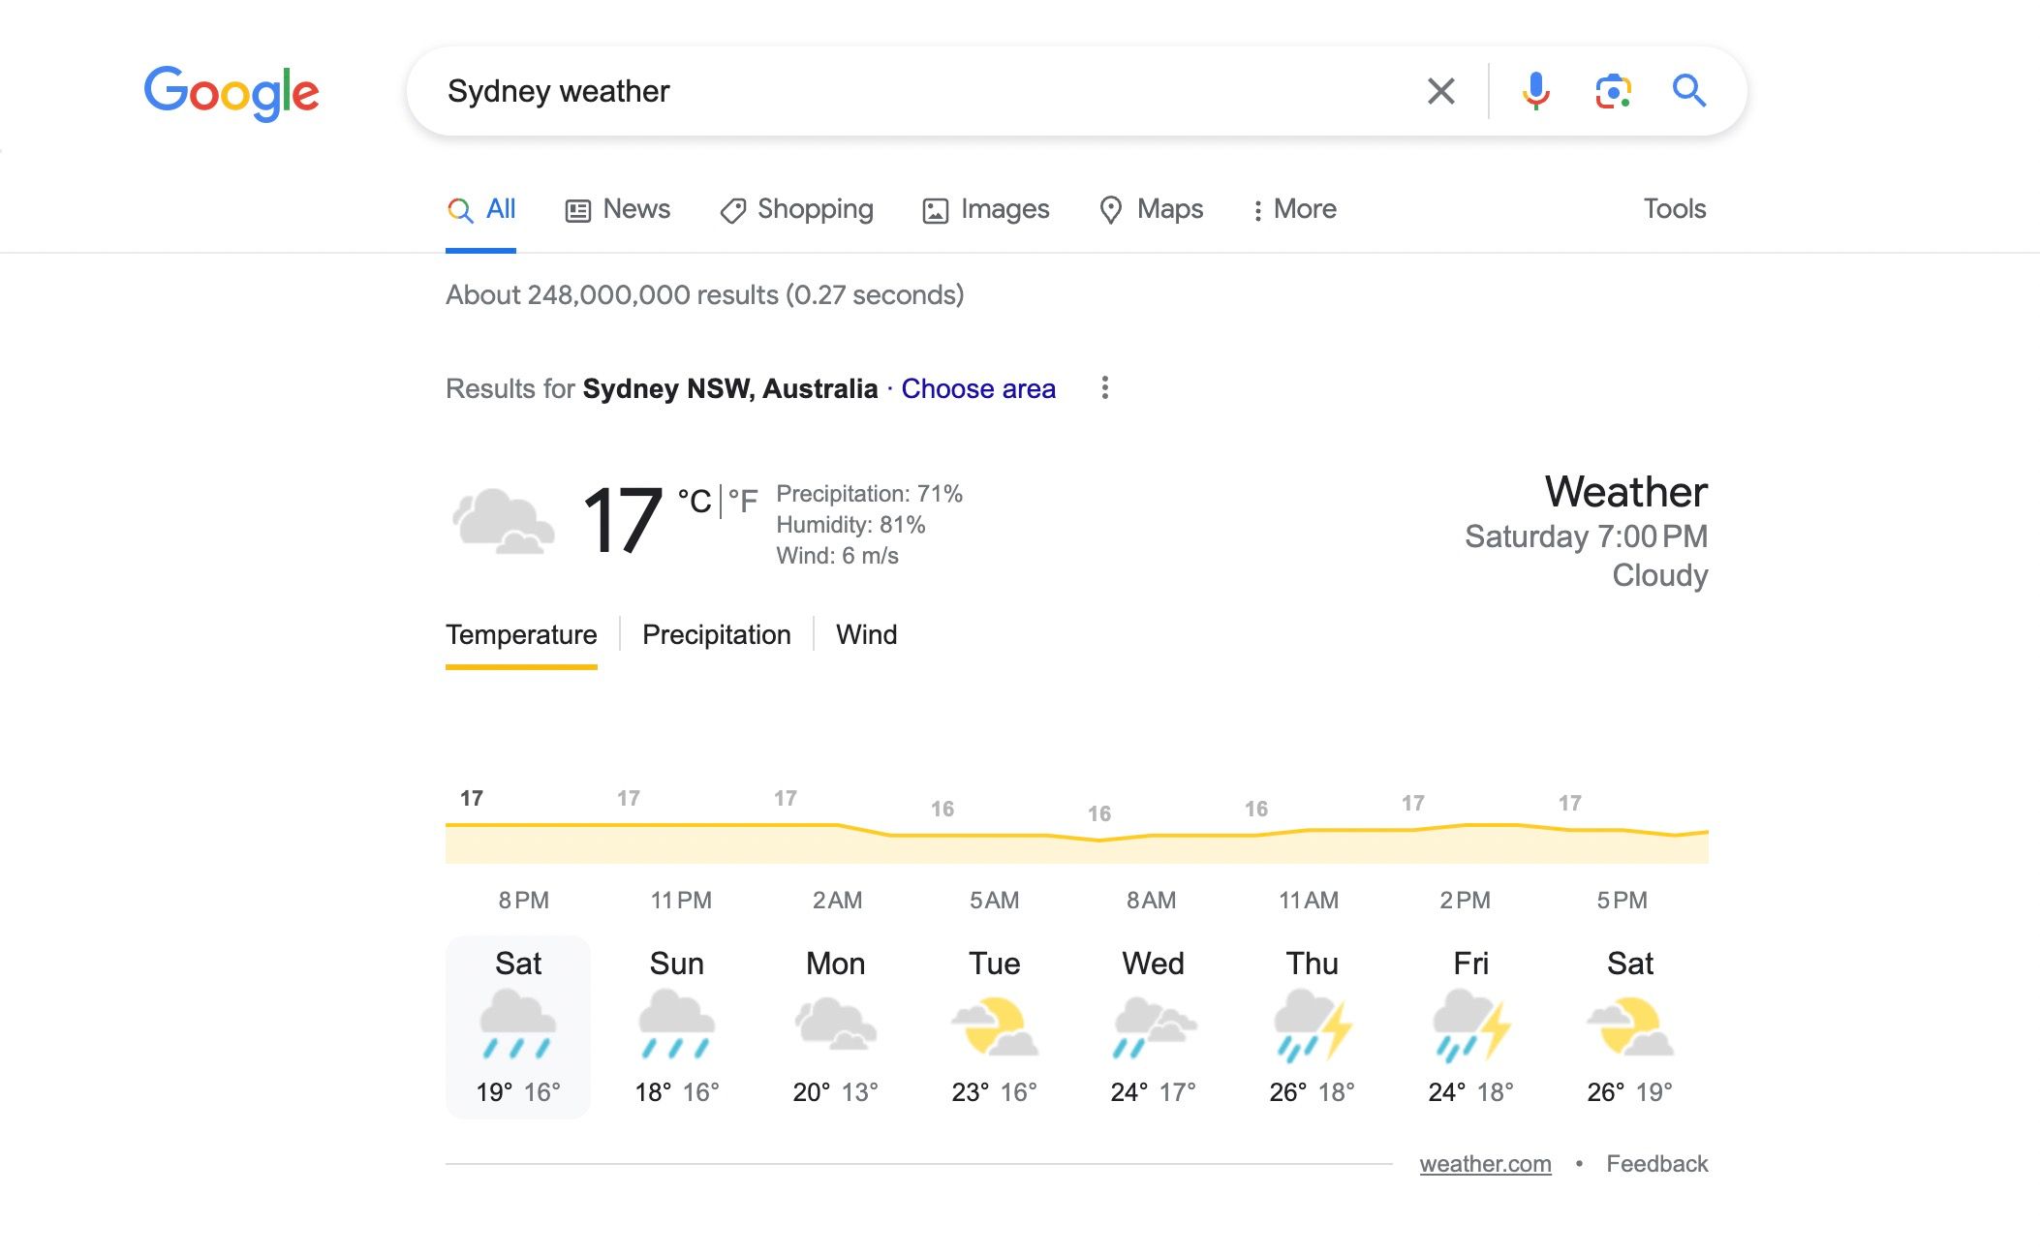Select Thursday's thunderstorm forecast
The height and width of the screenshot is (1255, 2040).
click(1314, 1026)
